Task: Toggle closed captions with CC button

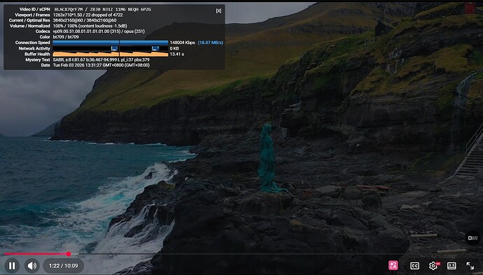Action: point(414,266)
